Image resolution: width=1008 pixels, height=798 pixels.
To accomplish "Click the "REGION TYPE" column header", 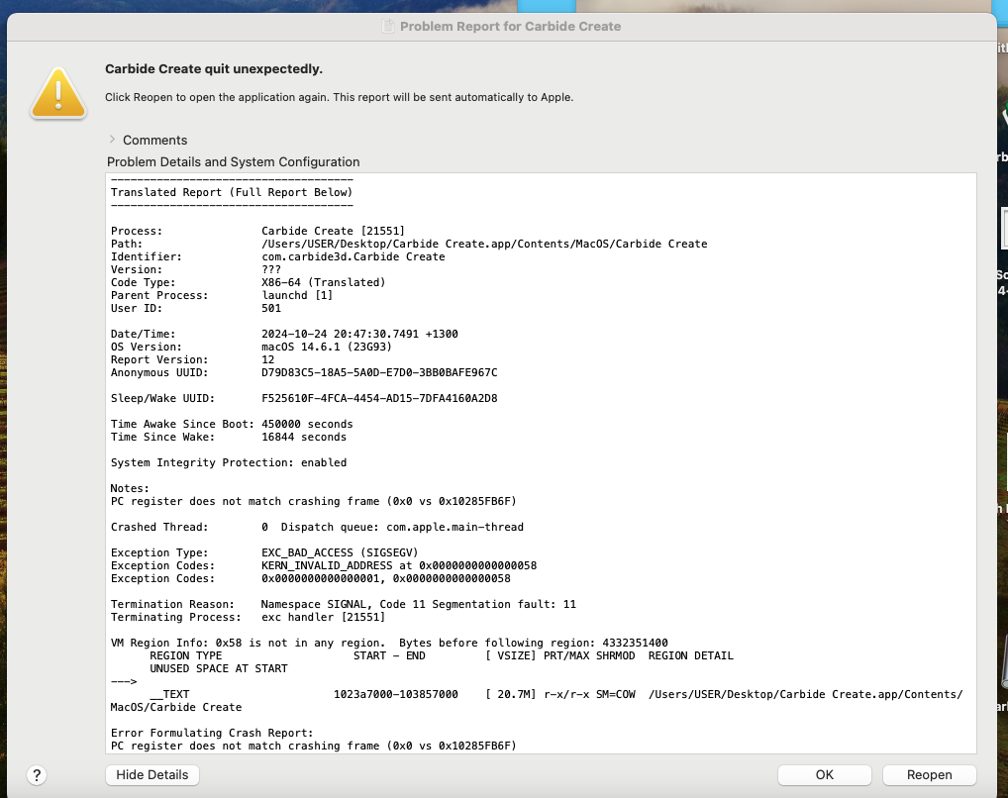I will point(186,655).
